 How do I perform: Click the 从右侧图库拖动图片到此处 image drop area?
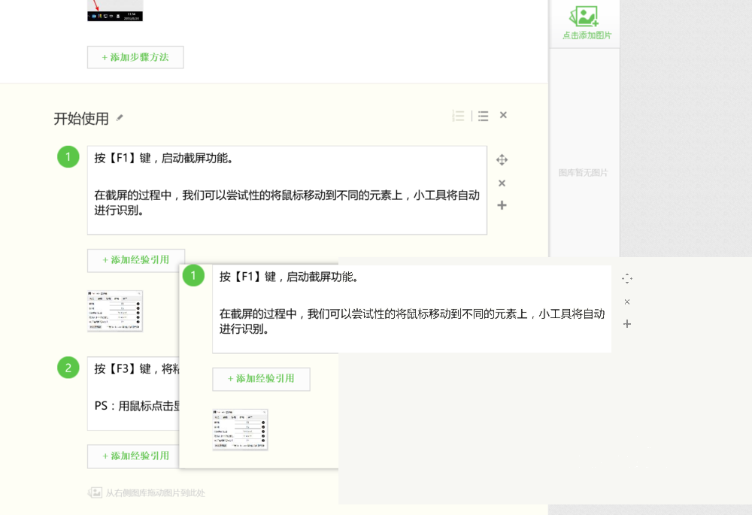[x=147, y=492]
